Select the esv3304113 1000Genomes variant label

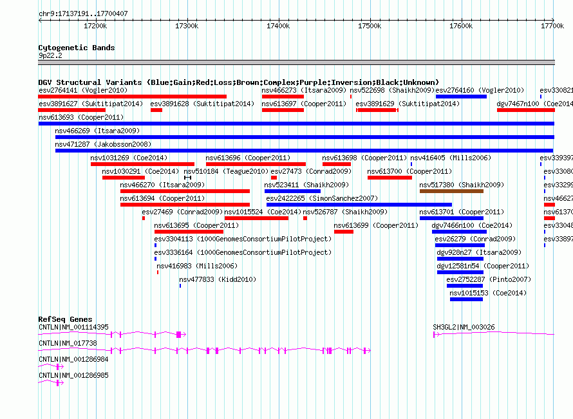243,239
